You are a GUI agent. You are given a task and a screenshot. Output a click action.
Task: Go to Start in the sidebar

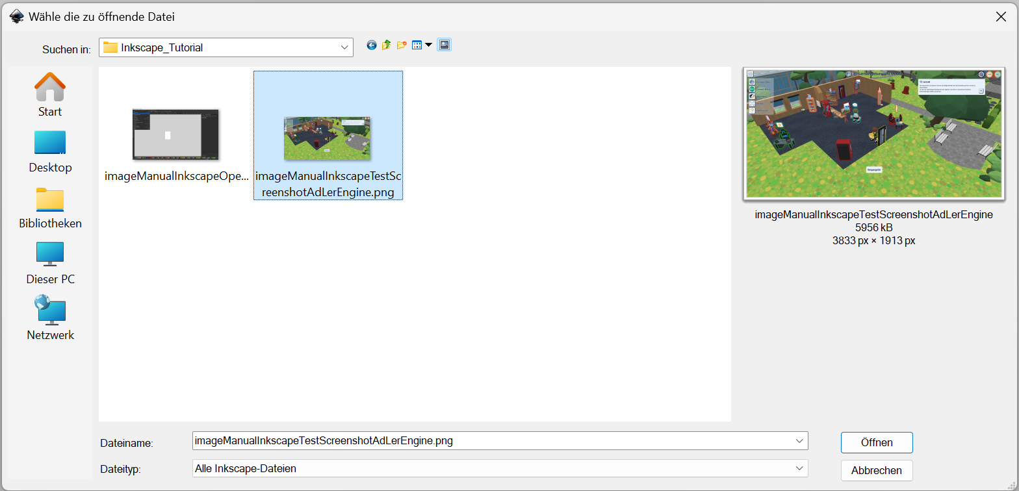(x=50, y=95)
